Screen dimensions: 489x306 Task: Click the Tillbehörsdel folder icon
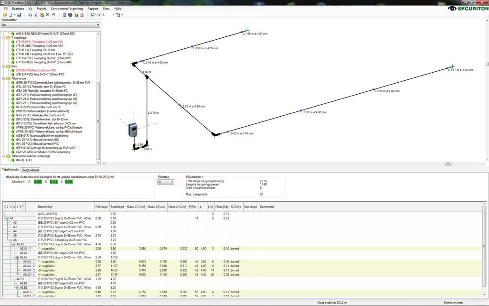tap(8, 79)
